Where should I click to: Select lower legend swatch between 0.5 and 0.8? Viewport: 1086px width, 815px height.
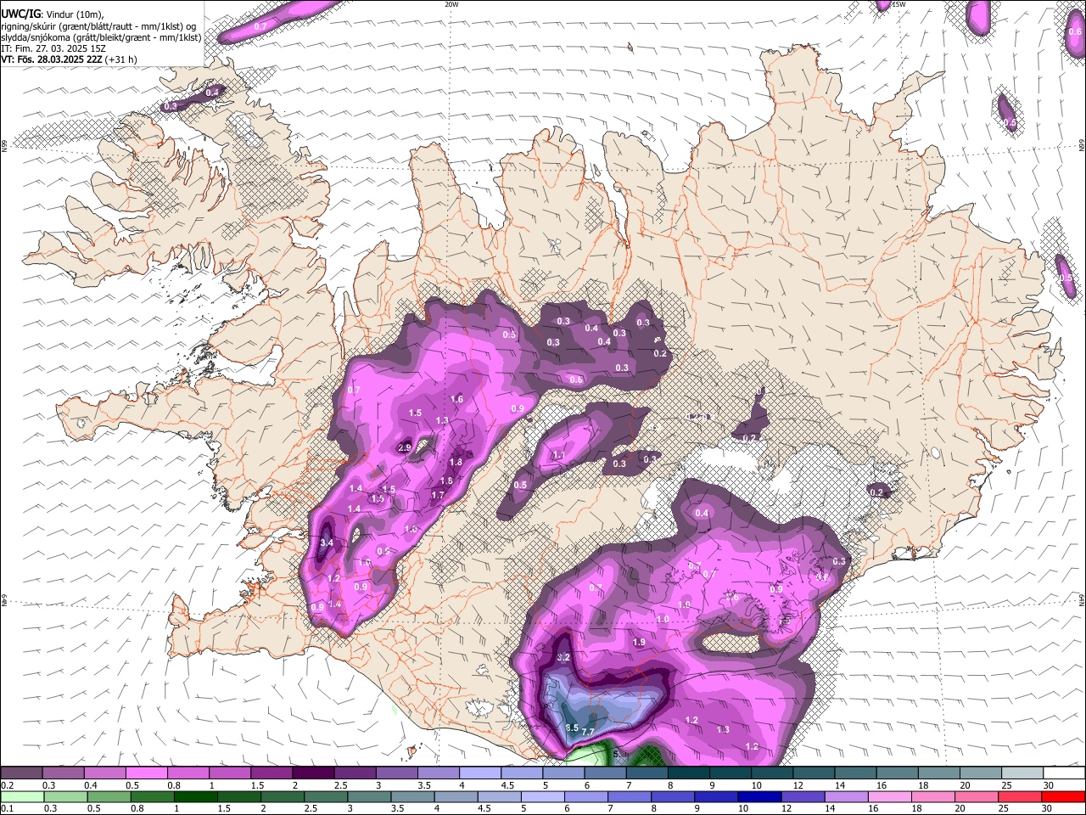[x=109, y=796]
